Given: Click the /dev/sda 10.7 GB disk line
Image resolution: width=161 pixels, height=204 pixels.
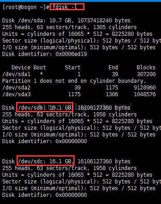Looking at the screenshot, I should pyautogui.click(x=66, y=21).
